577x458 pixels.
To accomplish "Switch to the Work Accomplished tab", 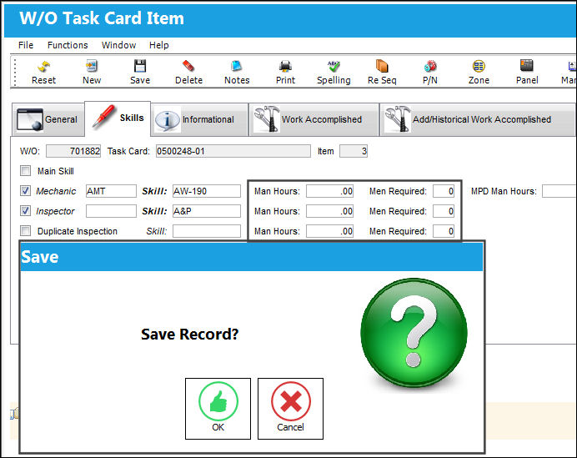I will coord(314,119).
